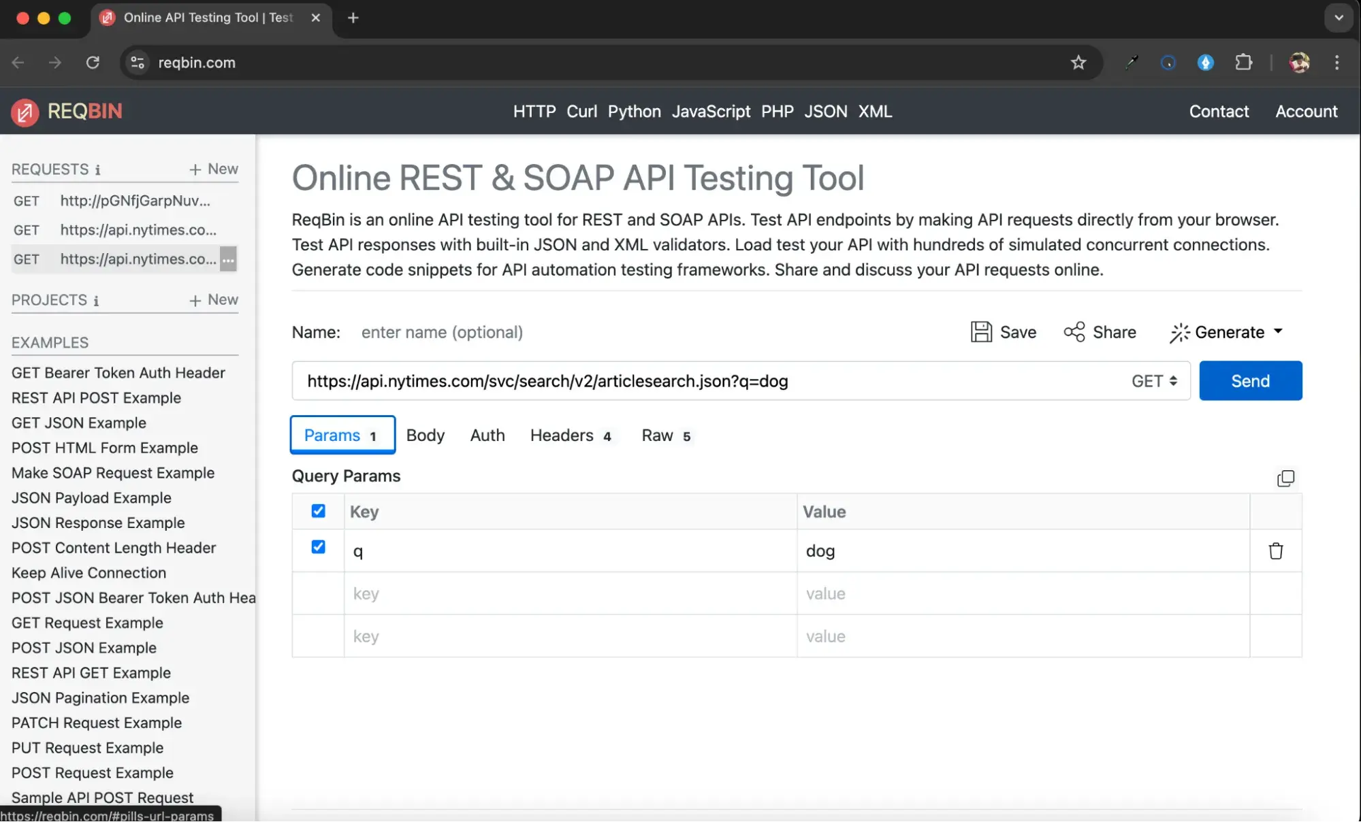Click the info icon next to REQUESTS
The image size is (1361, 822).
pos(97,170)
